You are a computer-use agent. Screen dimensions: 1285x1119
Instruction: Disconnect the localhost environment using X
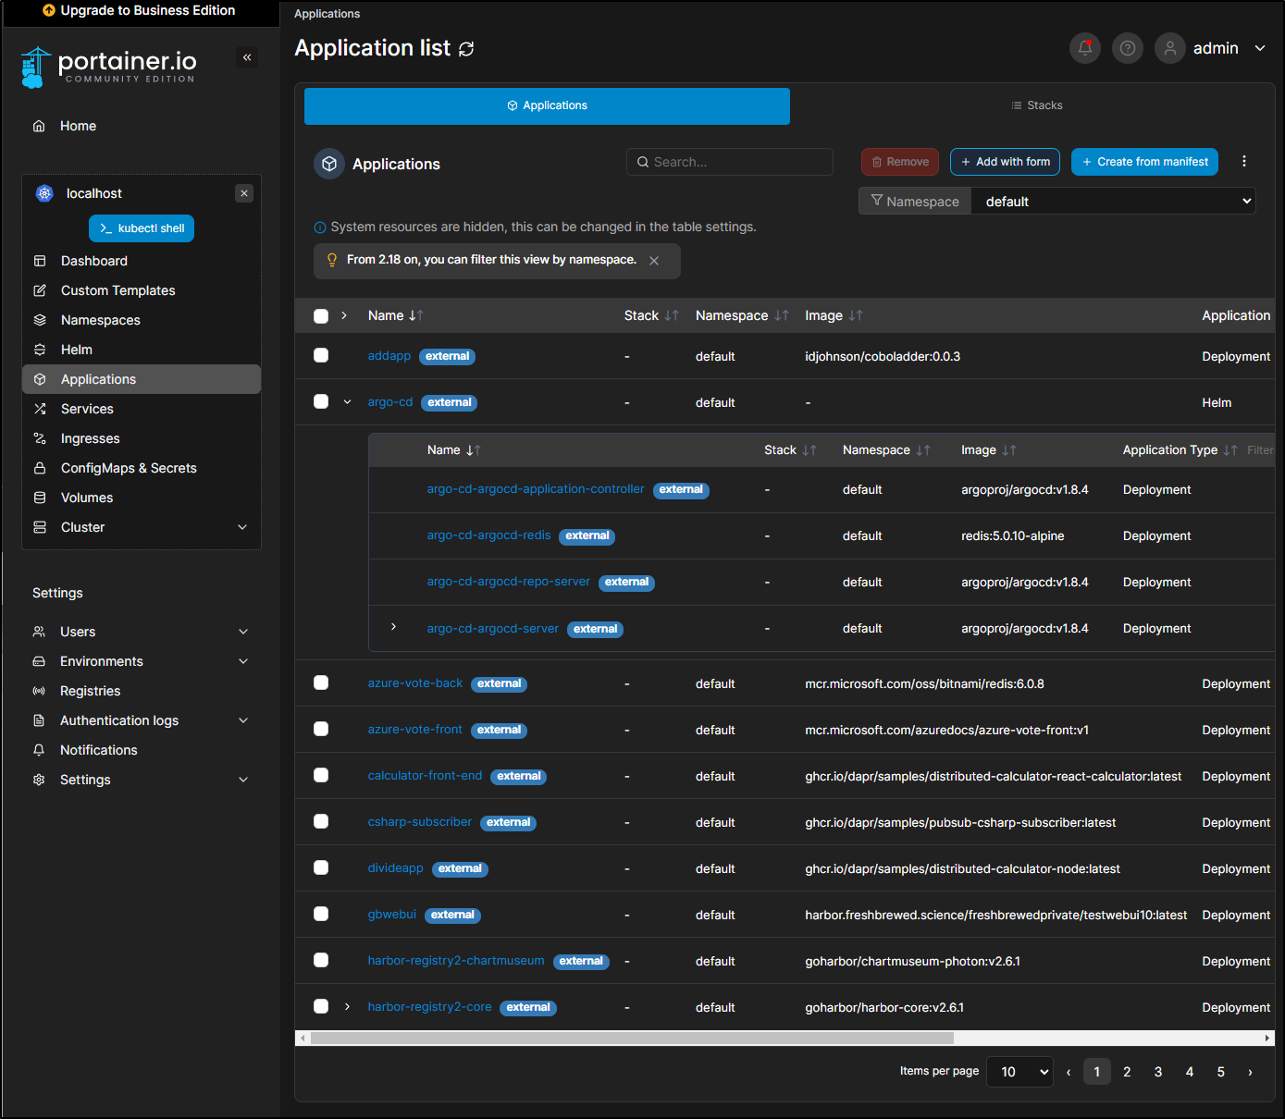pos(244,193)
